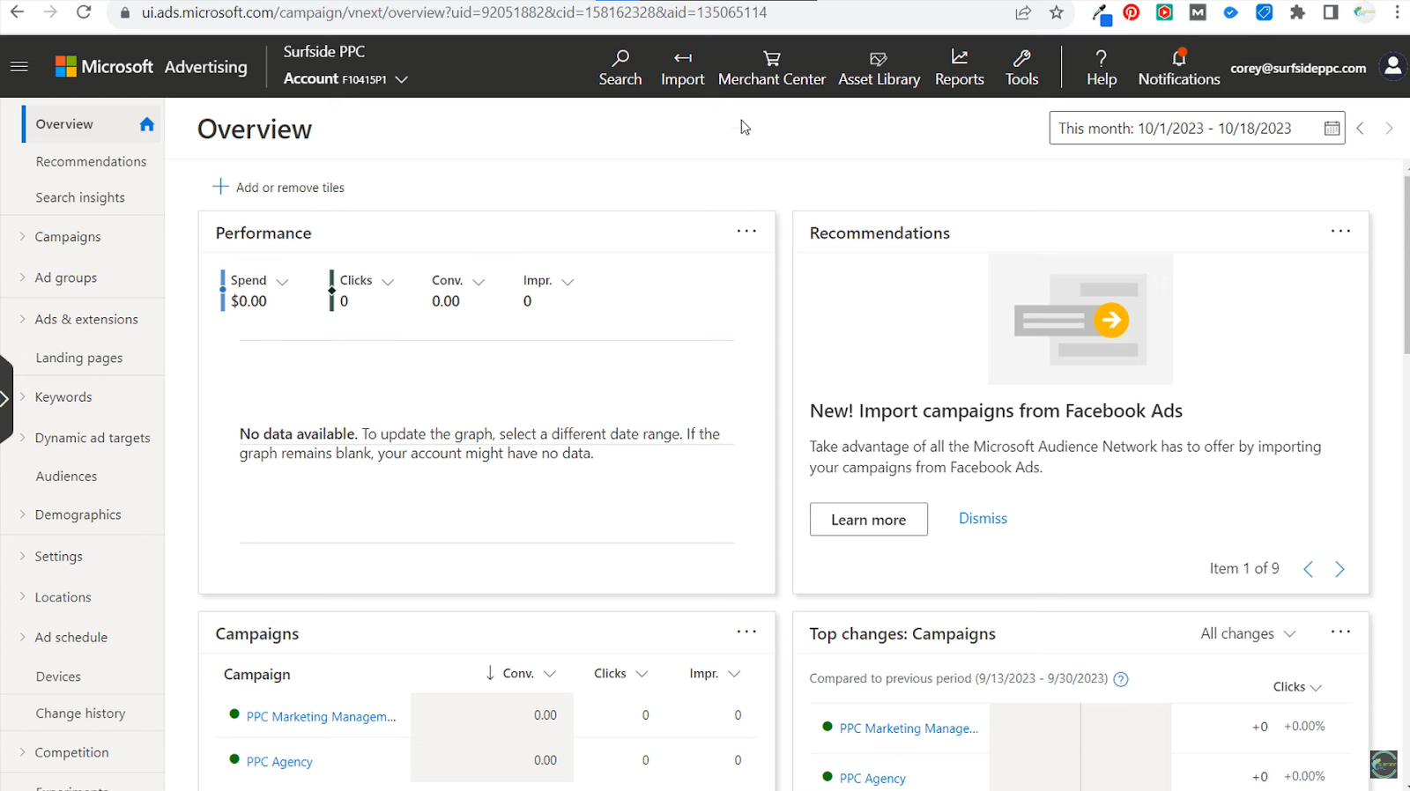Open Change history in the sidebar
Screen dimensions: 1410x791
point(80,713)
